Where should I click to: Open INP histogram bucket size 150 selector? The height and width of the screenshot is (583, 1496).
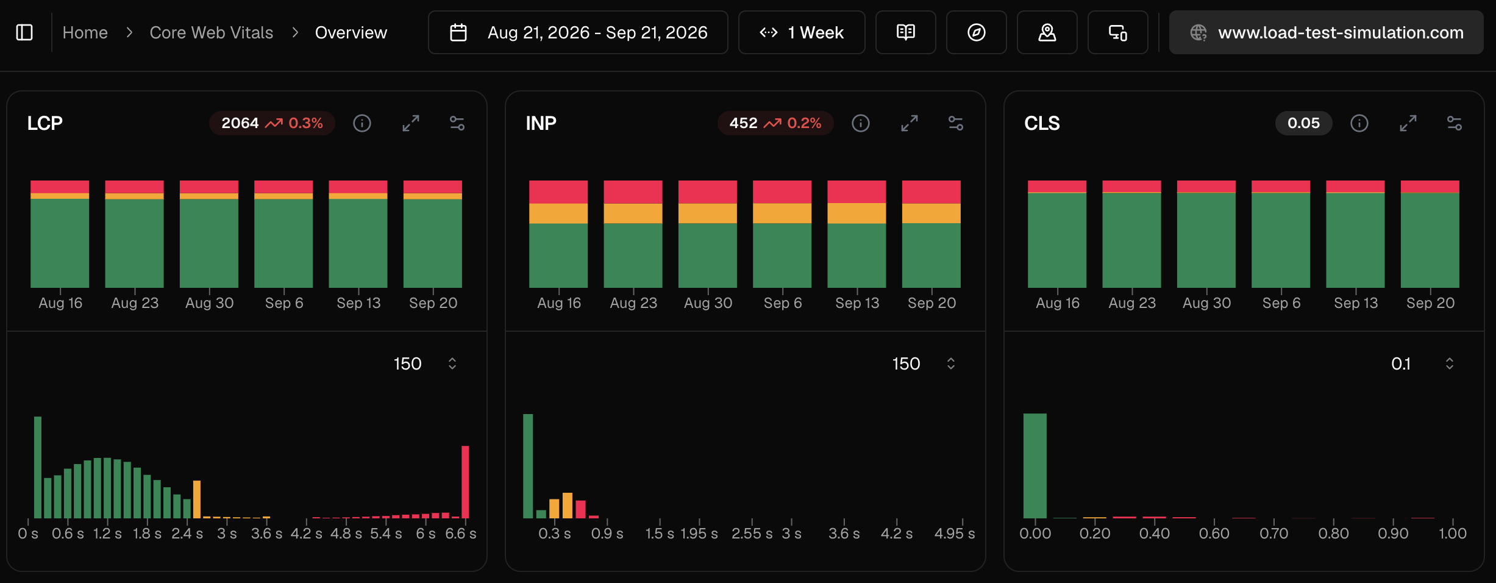[x=924, y=364]
